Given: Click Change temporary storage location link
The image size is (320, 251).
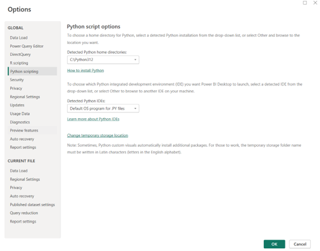Looking at the screenshot, I should click(98, 135).
